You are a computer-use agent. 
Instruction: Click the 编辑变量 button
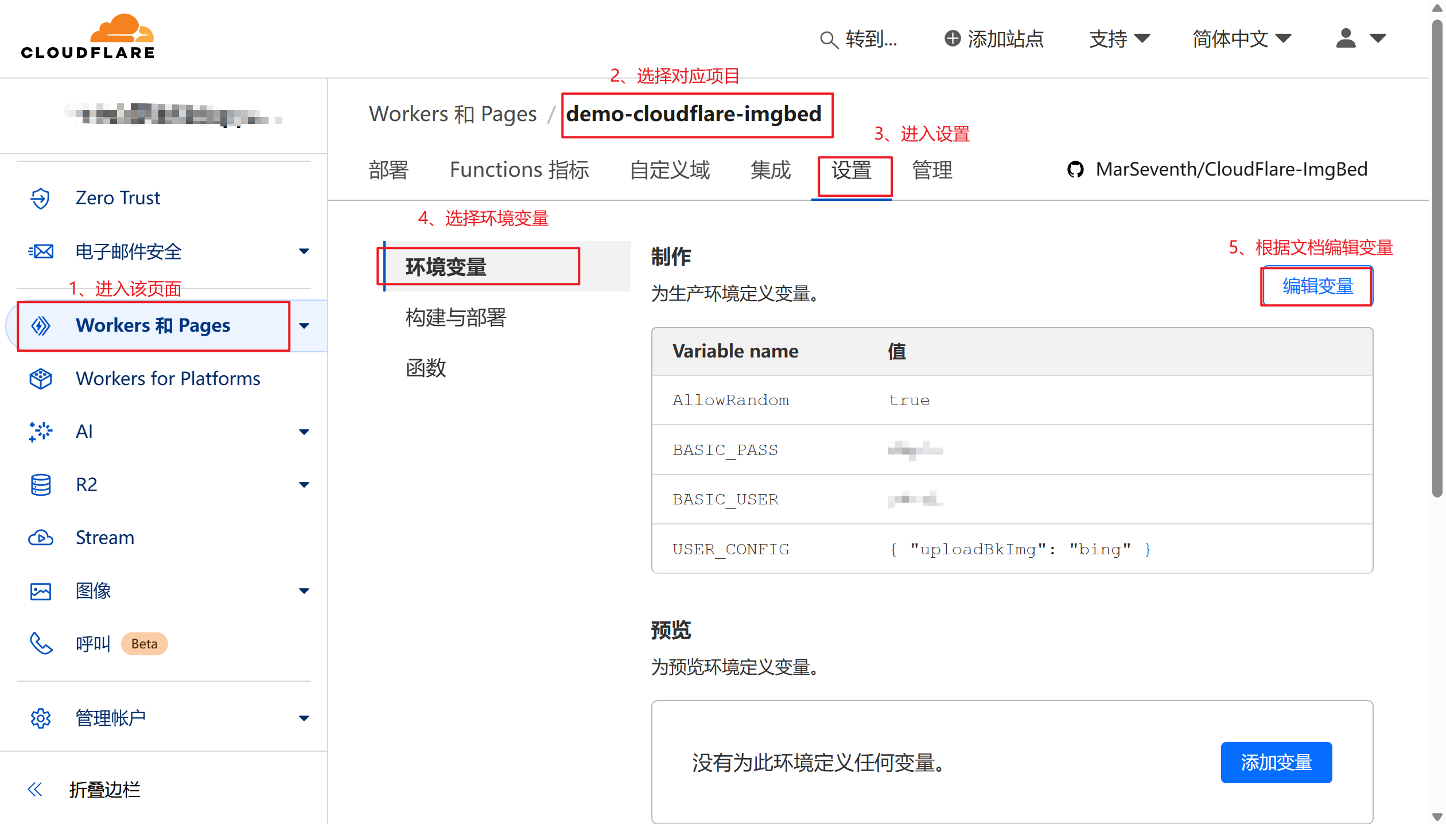tap(1317, 286)
